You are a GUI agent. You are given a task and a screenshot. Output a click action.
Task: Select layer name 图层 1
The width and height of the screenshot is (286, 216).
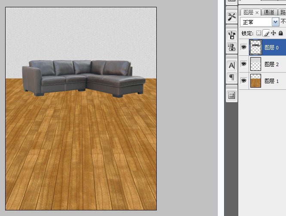[x=271, y=81]
